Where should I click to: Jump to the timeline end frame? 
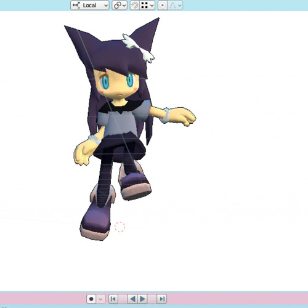point(162,299)
